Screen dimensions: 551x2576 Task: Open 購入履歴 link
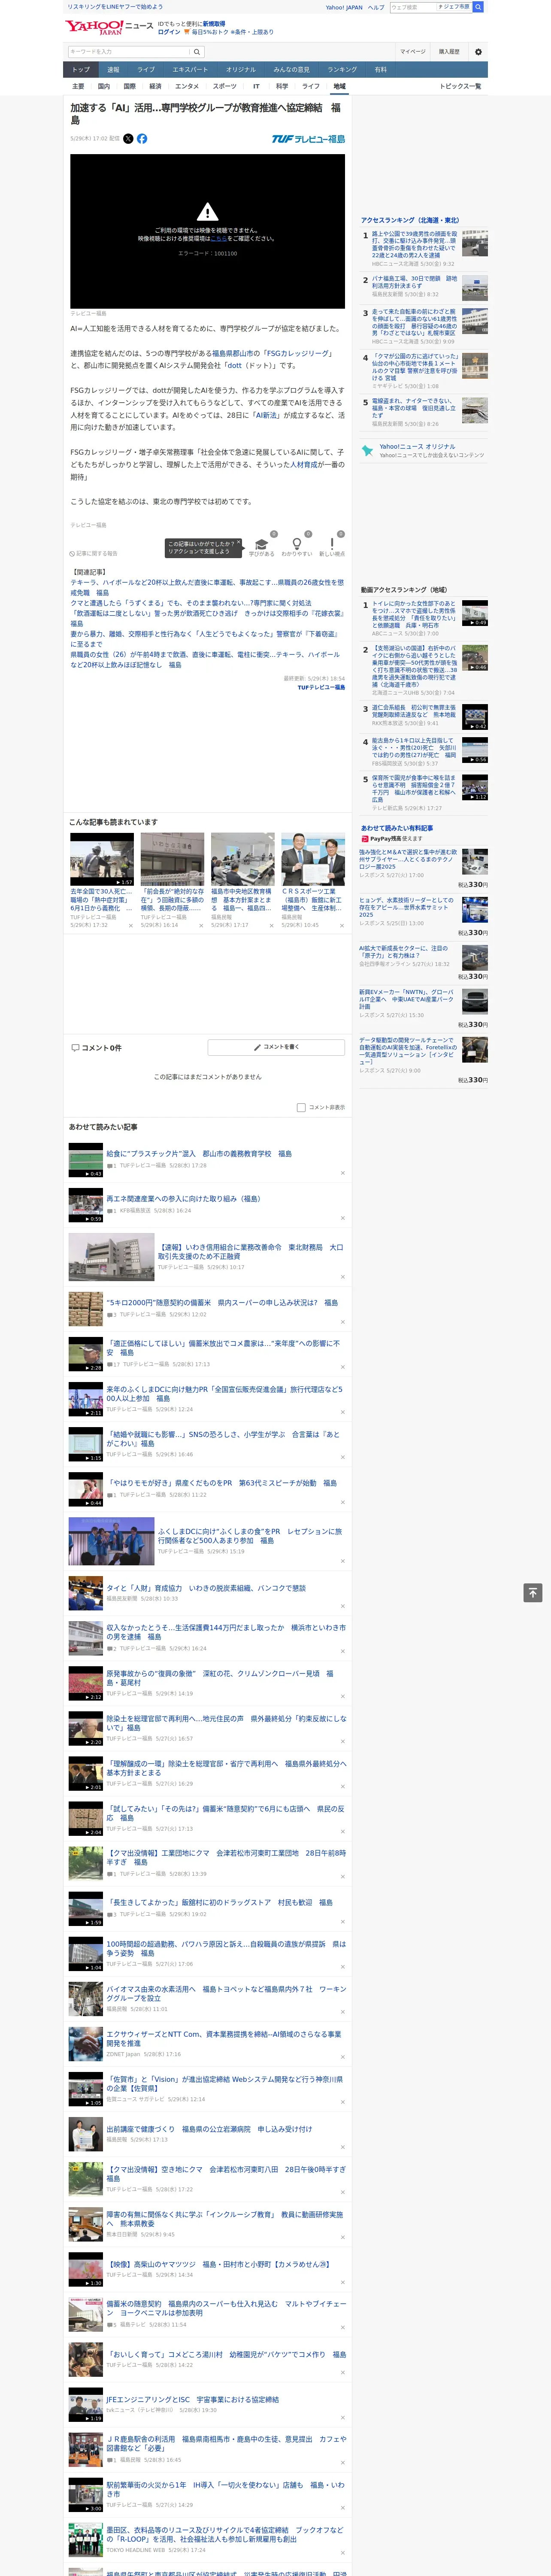point(449,52)
